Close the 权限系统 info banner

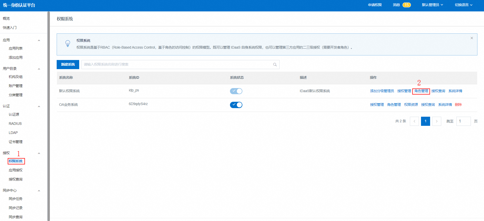click(x=472, y=38)
